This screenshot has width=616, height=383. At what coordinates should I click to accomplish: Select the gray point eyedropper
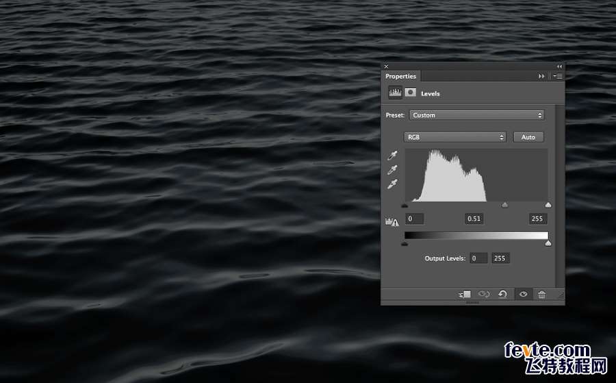pyautogui.click(x=394, y=170)
